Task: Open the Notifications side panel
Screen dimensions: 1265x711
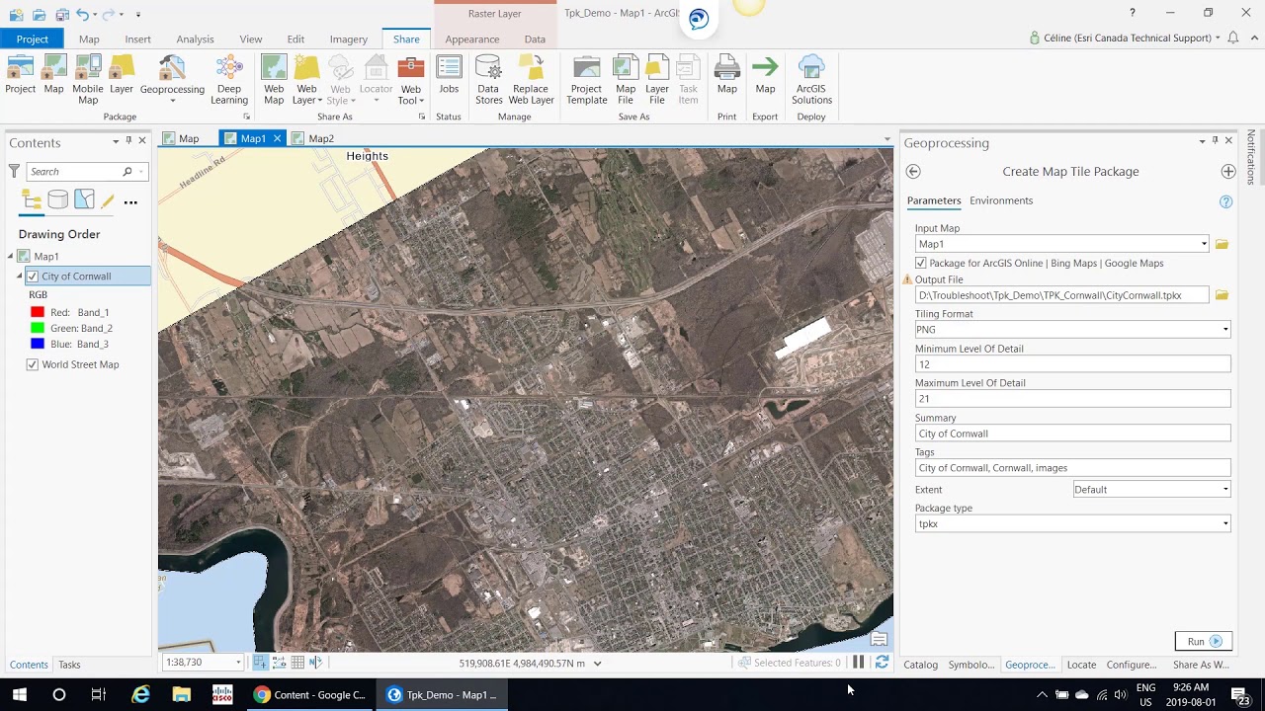Action: (1251, 158)
